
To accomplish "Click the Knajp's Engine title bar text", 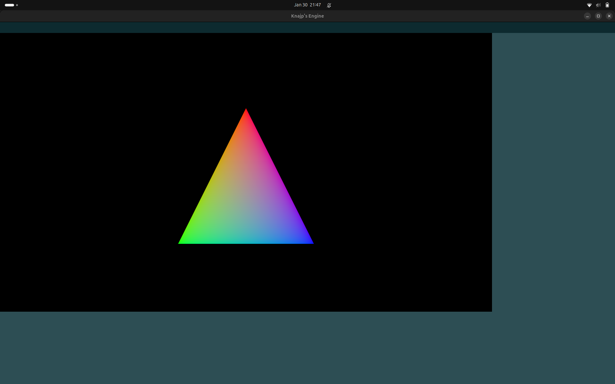I will point(307,16).
